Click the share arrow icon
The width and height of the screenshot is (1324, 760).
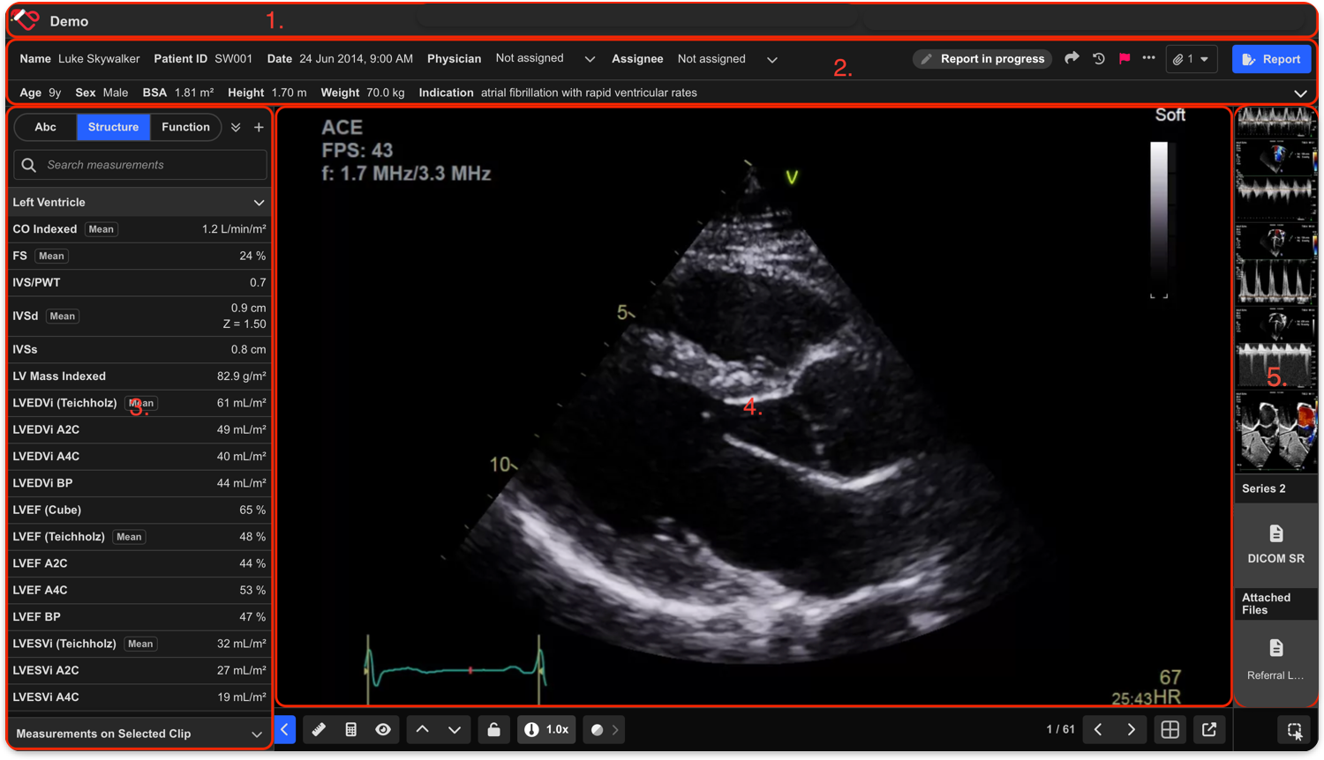coord(1072,58)
